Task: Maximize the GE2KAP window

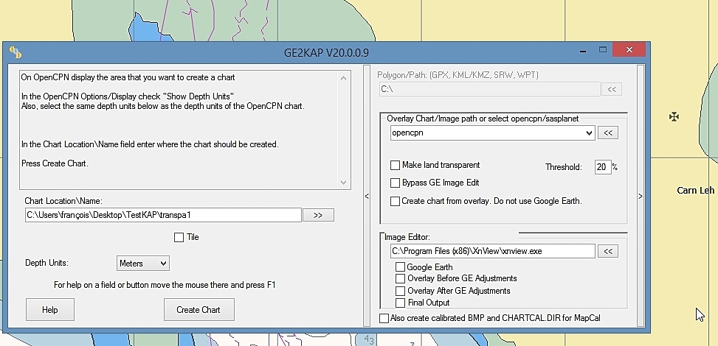Action: 603,50
